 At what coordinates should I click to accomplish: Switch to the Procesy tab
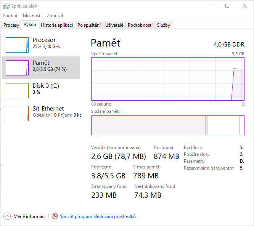(11, 25)
